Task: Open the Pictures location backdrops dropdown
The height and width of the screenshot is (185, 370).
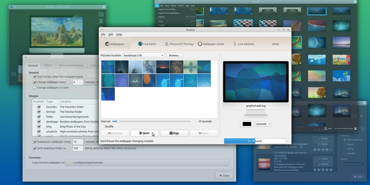Action: [x=143, y=55]
